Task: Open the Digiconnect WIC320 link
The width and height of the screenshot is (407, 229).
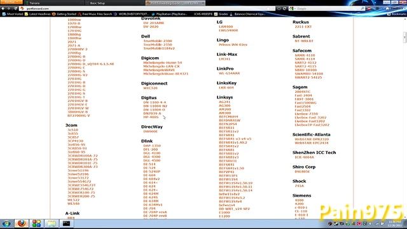Action: coord(151,88)
